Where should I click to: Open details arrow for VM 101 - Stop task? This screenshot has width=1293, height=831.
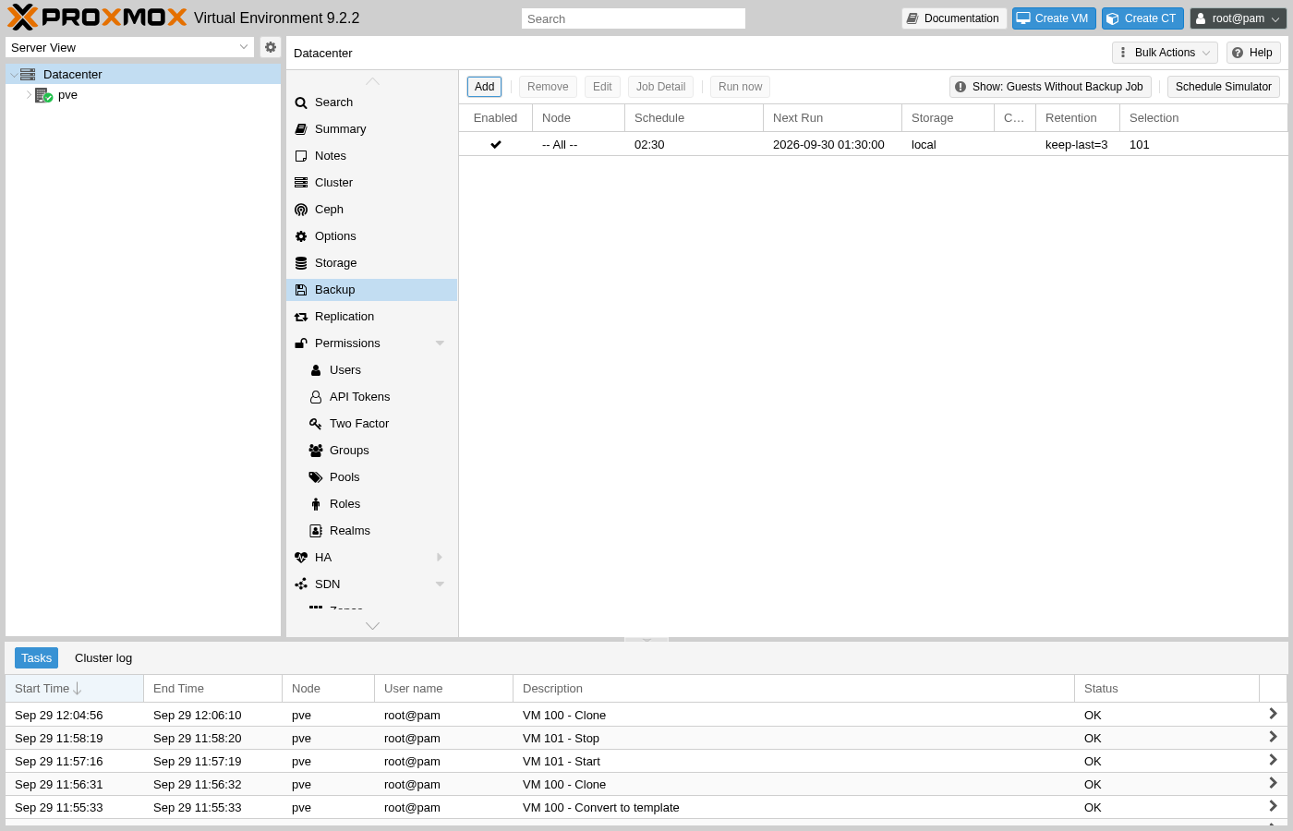1273,738
